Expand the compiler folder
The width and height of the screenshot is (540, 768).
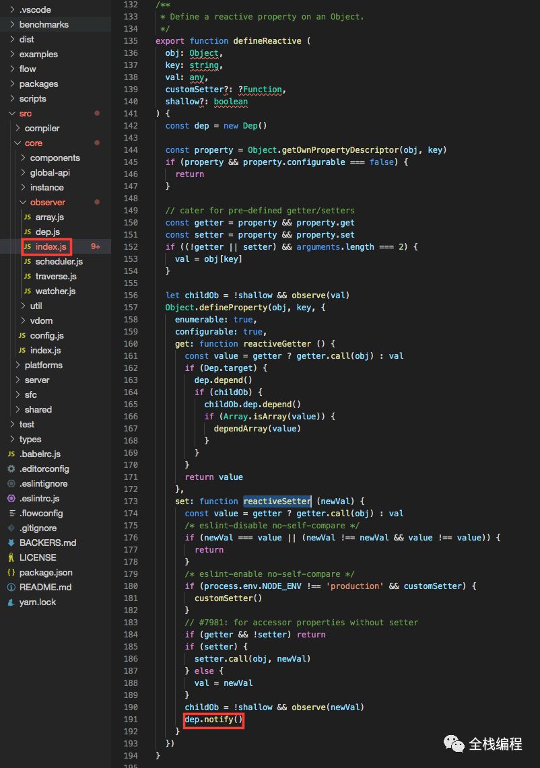pos(18,129)
